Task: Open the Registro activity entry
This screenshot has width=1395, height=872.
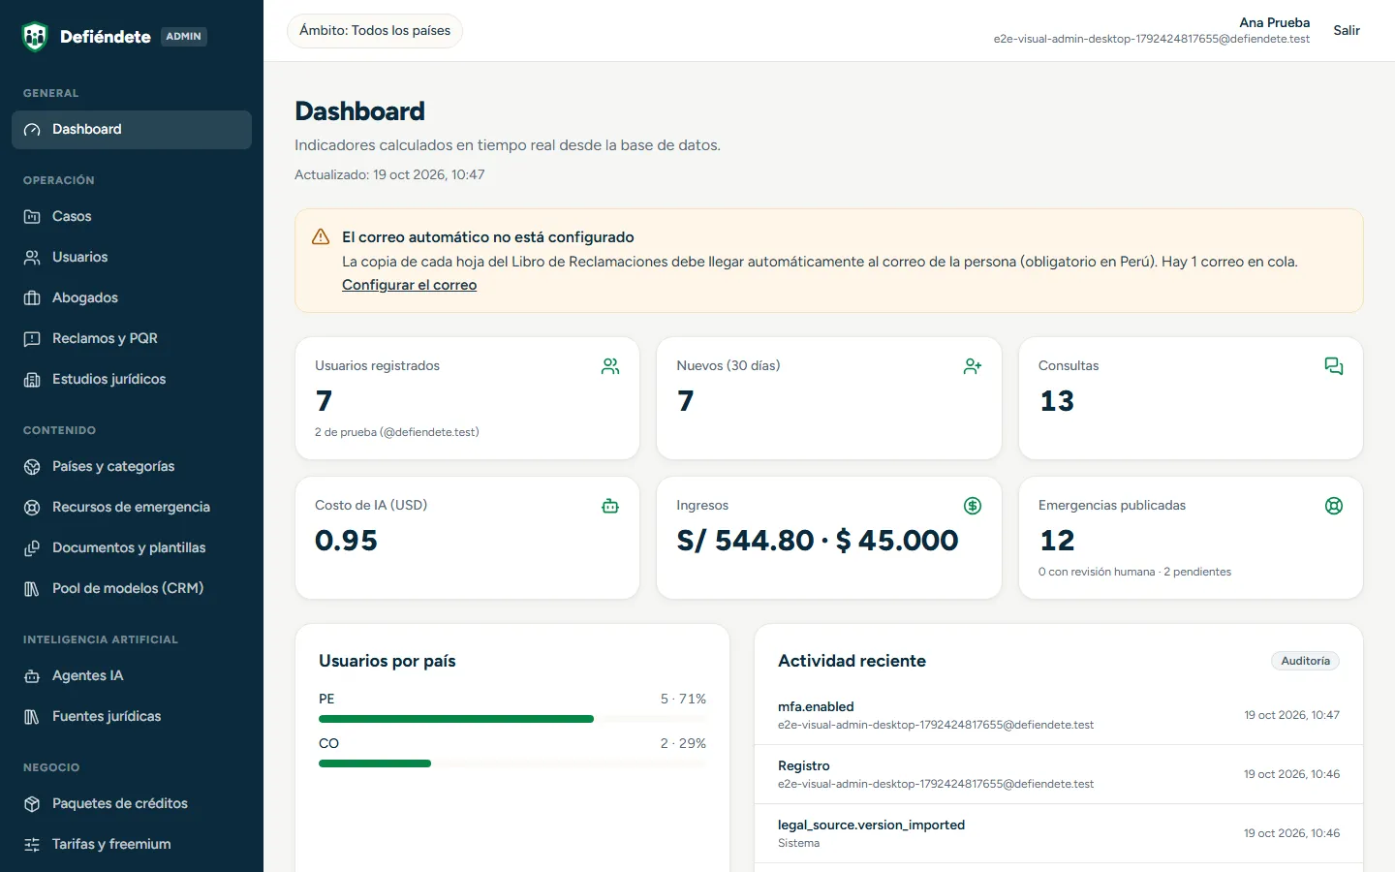Action: pyautogui.click(x=1059, y=774)
